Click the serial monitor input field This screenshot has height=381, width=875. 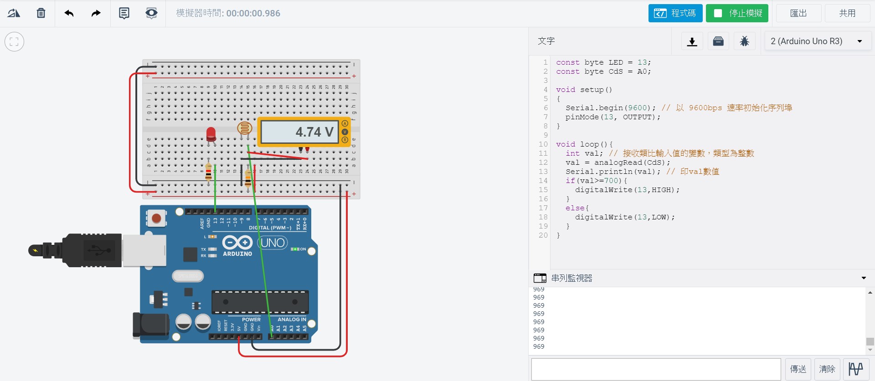pyautogui.click(x=656, y=369)
